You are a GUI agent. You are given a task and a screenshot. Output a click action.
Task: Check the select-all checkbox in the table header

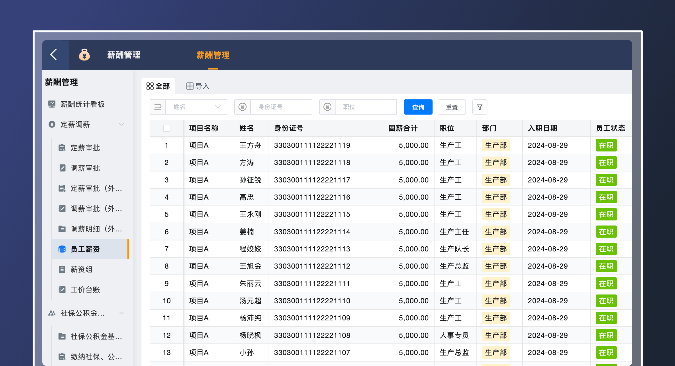166,128
